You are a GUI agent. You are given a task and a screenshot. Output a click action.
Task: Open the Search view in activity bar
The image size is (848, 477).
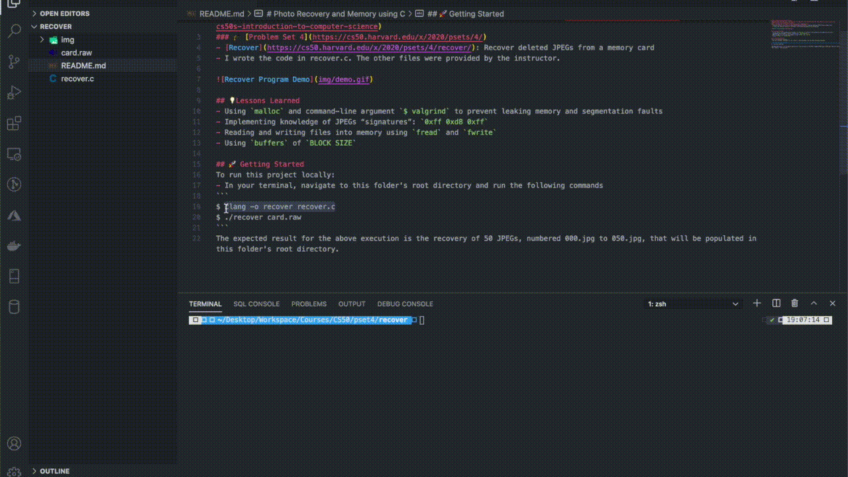[x=14, y=32]
